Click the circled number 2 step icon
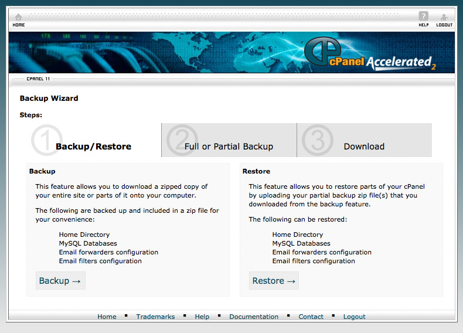 coord(178,140)
